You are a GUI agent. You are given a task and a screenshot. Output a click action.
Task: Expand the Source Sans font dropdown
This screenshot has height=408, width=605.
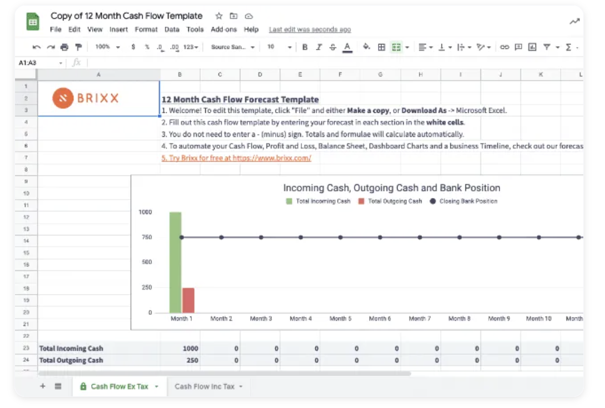[x=232, y=47]
